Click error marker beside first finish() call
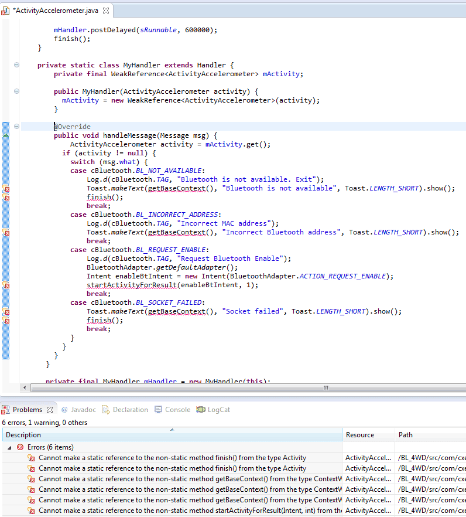 [x=6, y=197]
